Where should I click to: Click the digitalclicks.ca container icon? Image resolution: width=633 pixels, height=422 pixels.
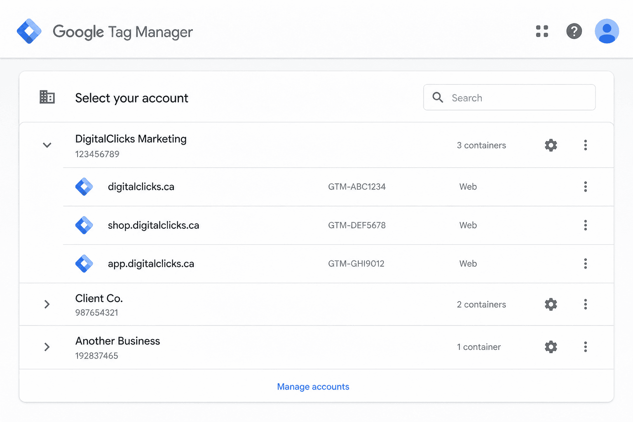click(84, 187)
